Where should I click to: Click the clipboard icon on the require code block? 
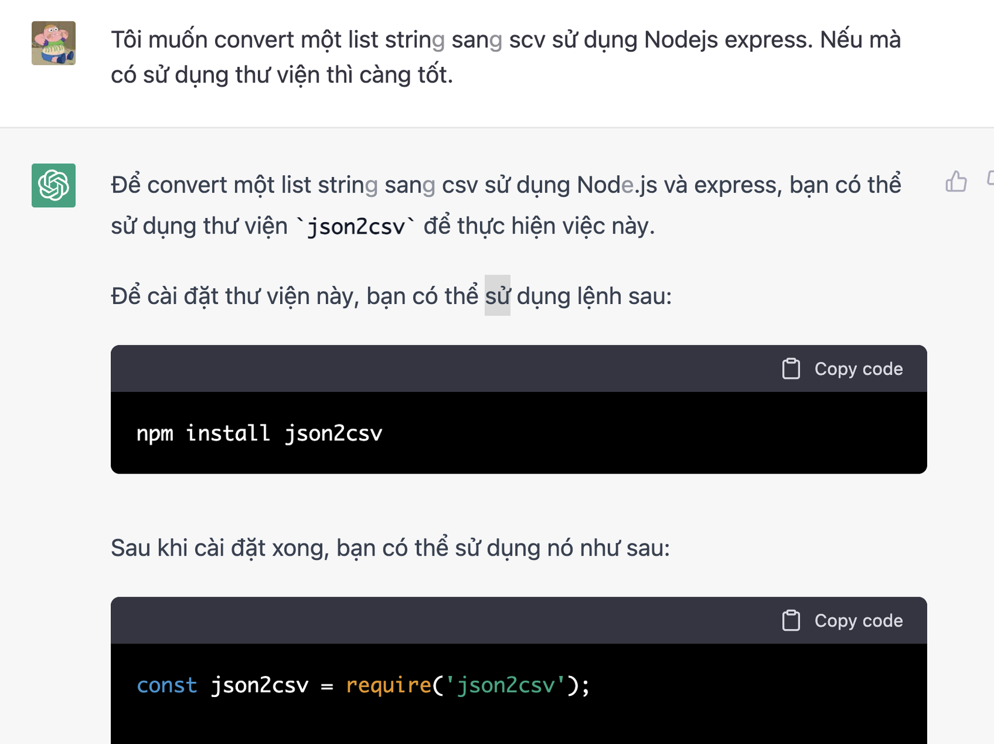(x=791, y=620)
